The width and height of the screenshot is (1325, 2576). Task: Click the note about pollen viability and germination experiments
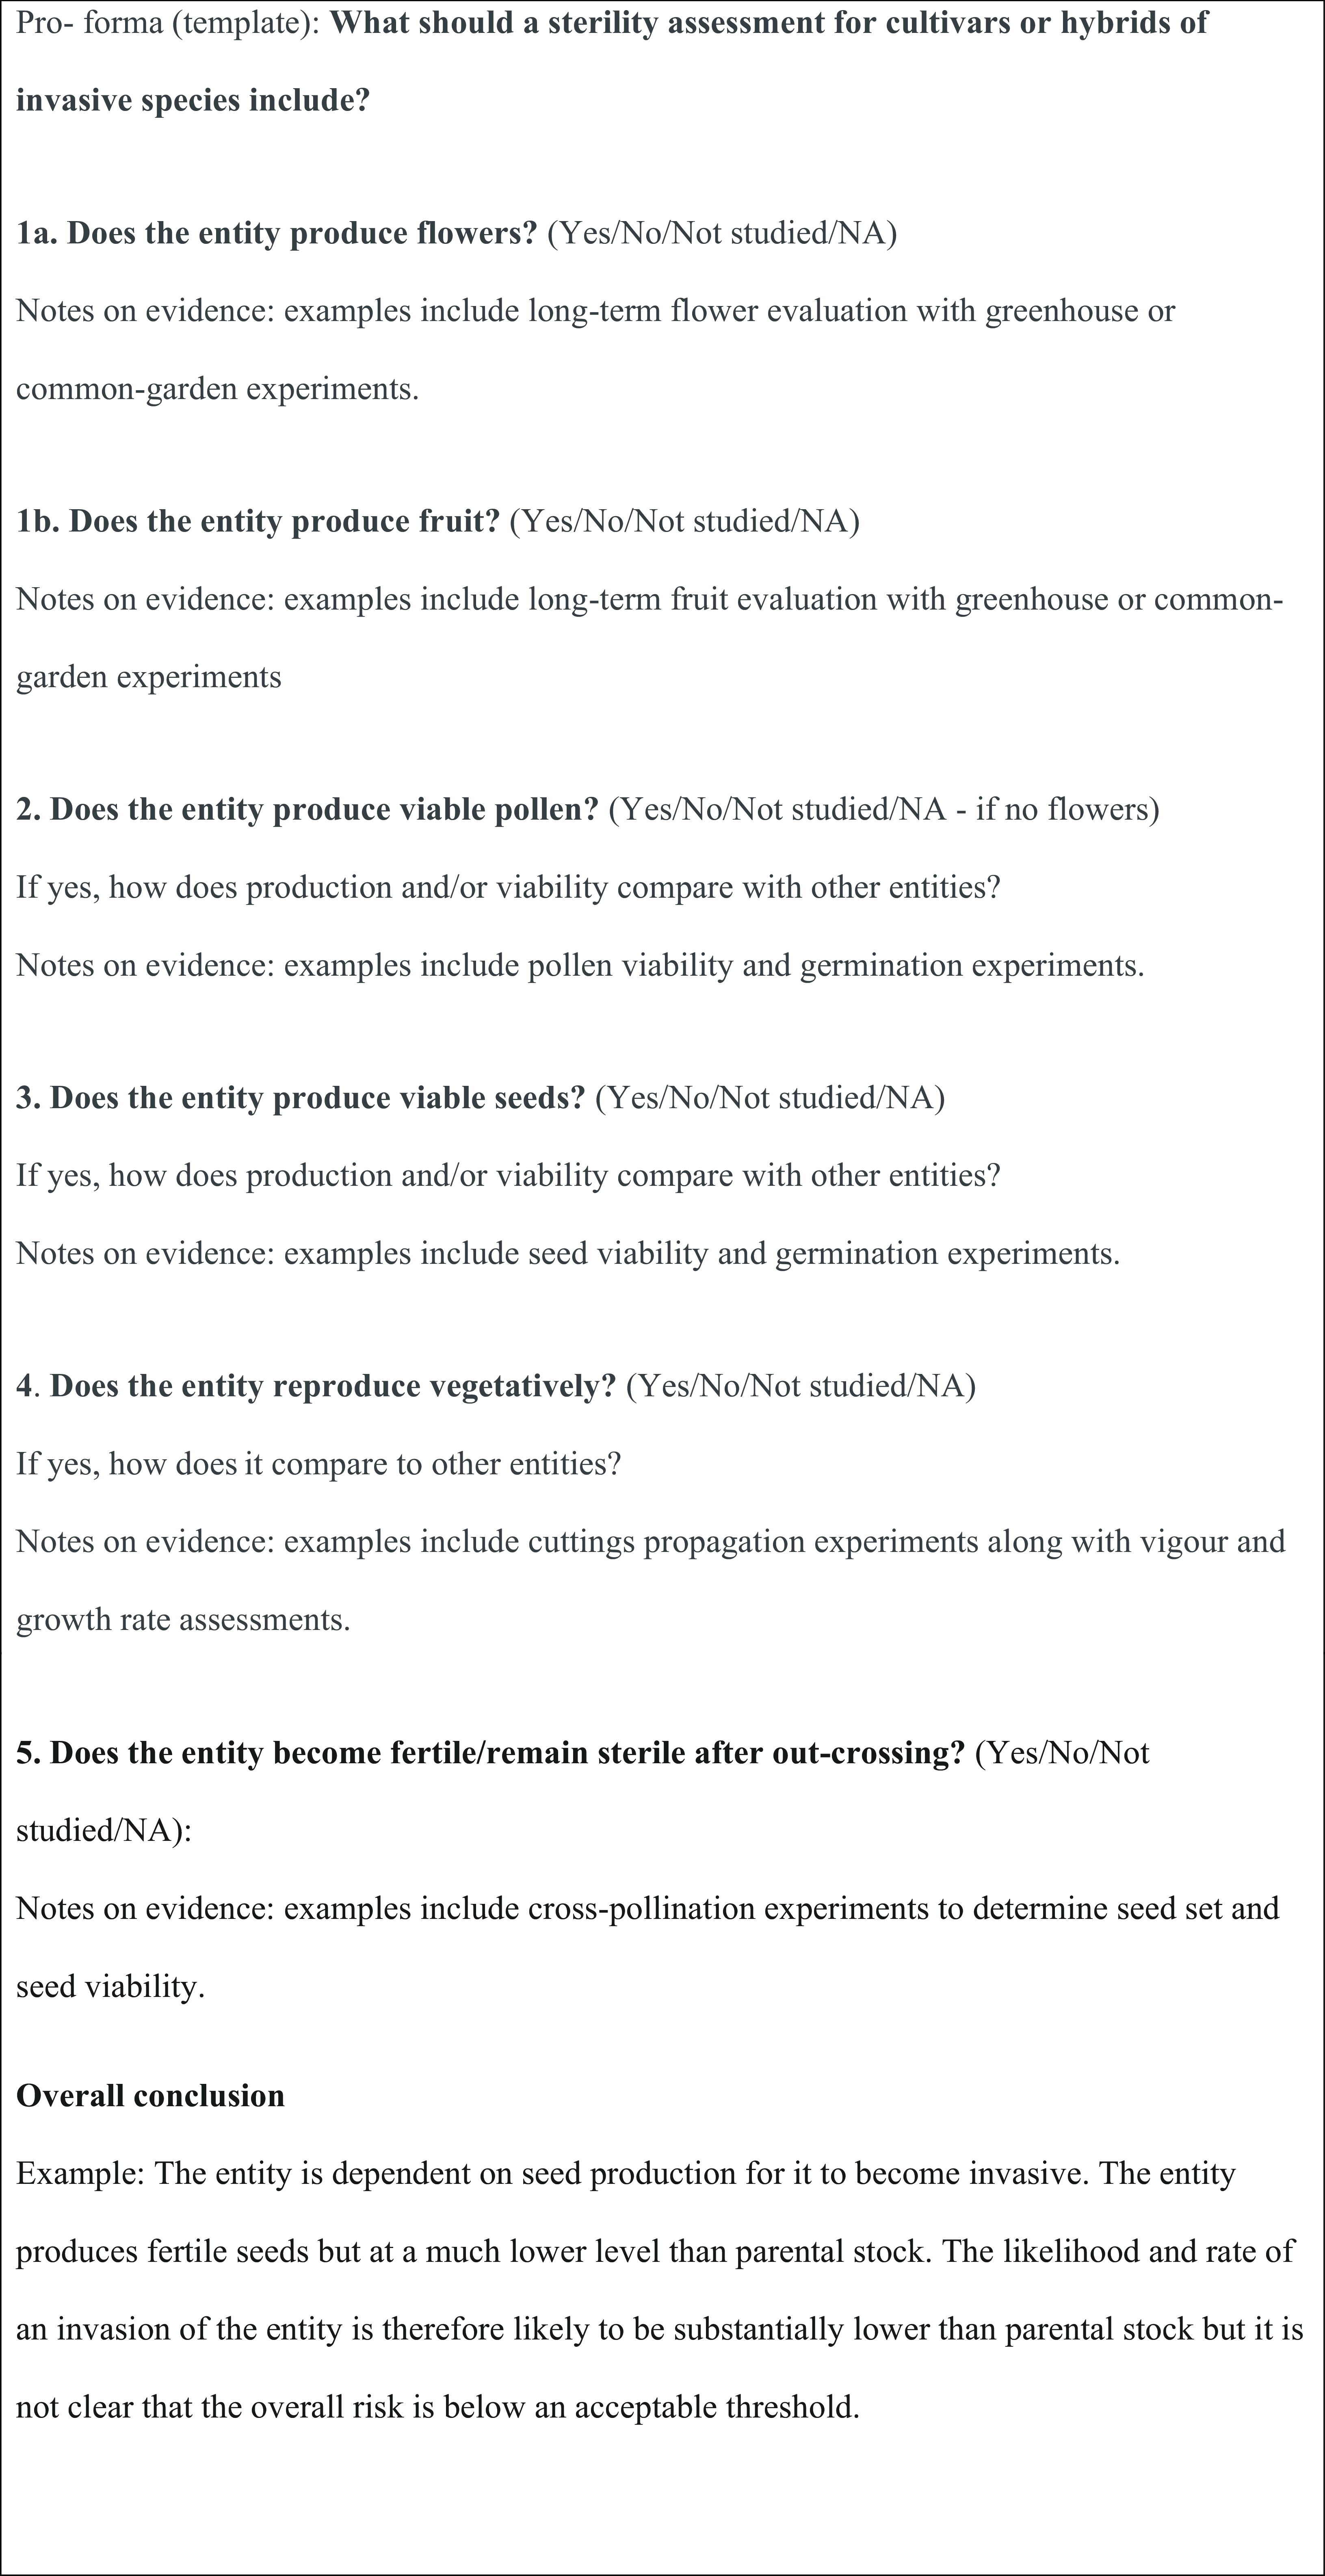[580, 966]
